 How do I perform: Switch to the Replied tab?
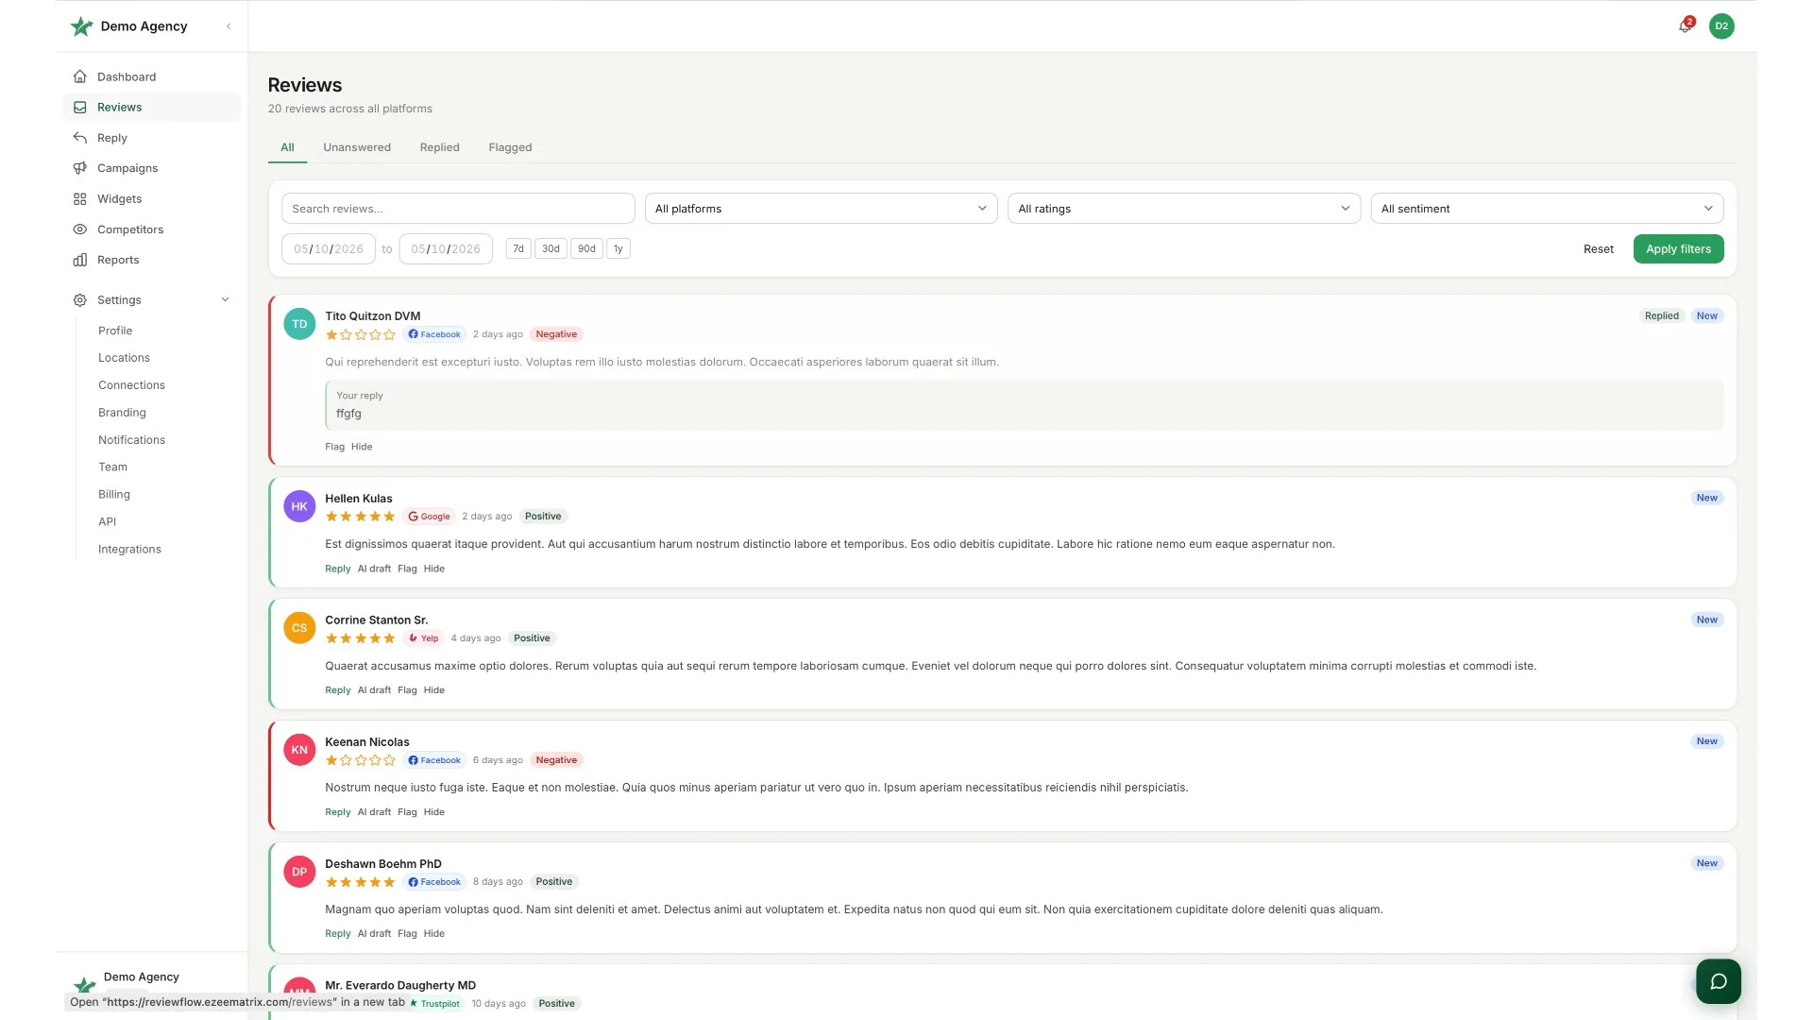coord(439,147)
